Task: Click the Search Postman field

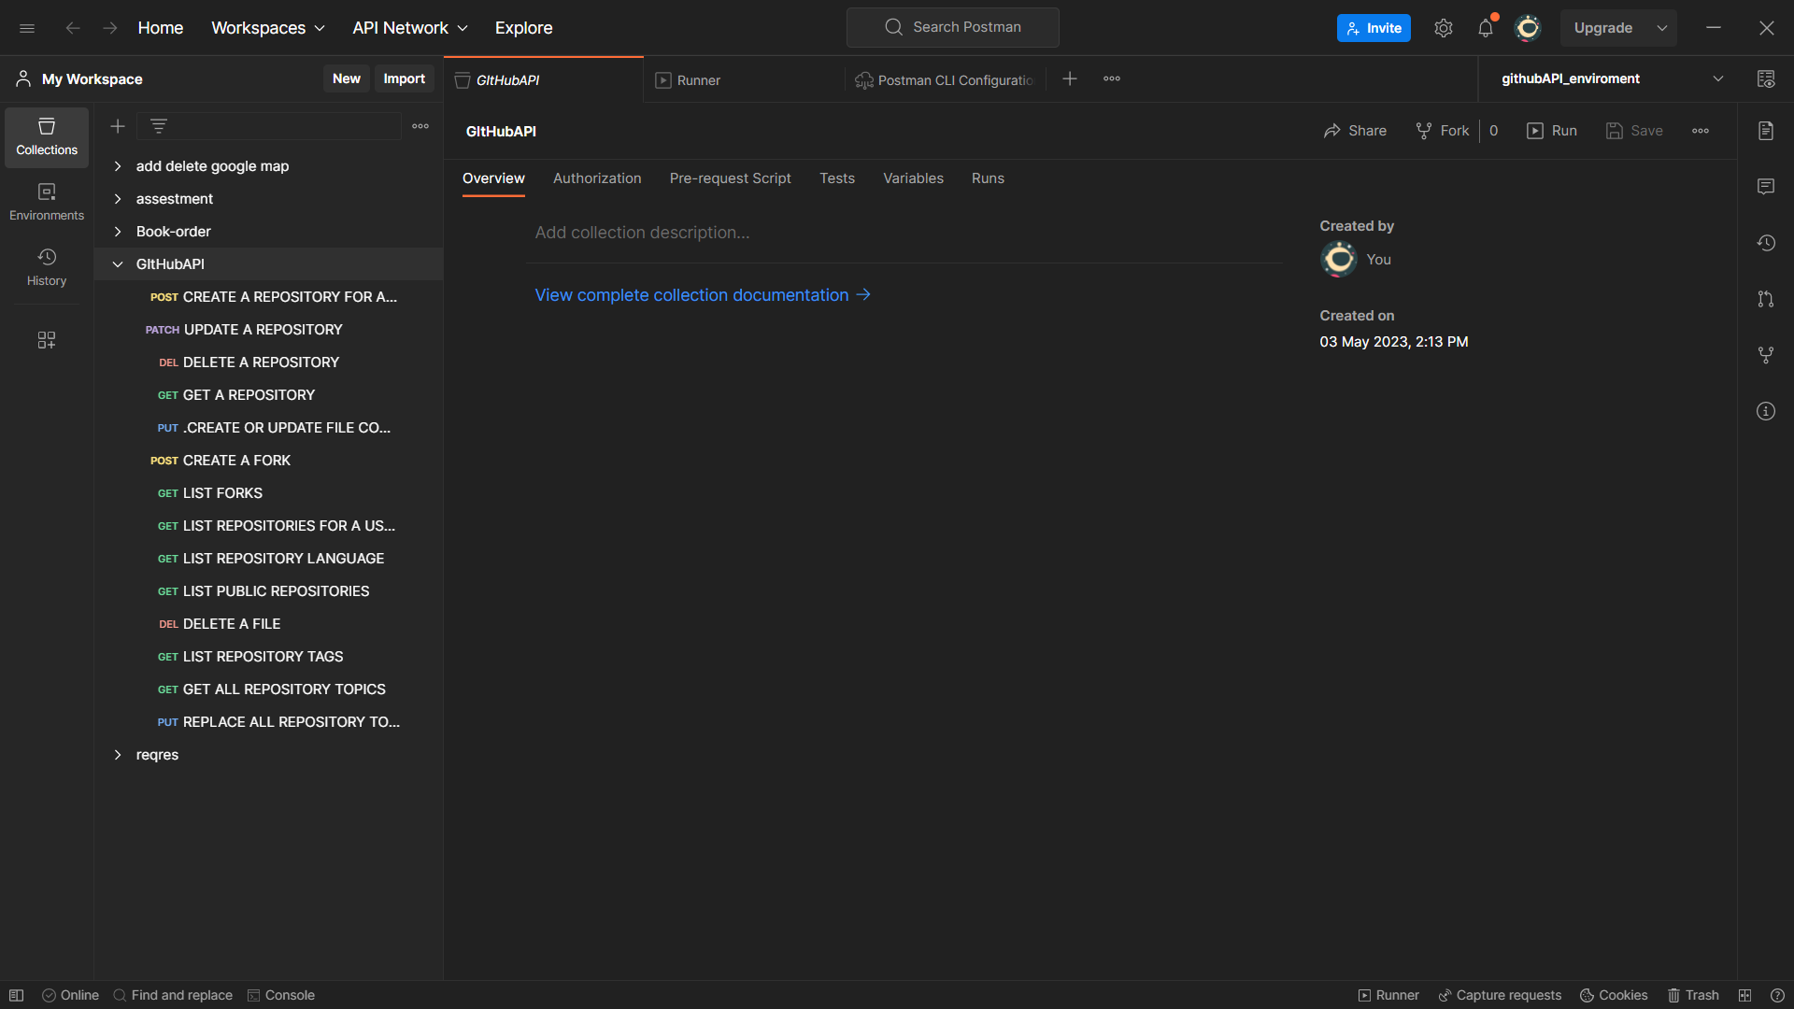Action: click(952, 27)
